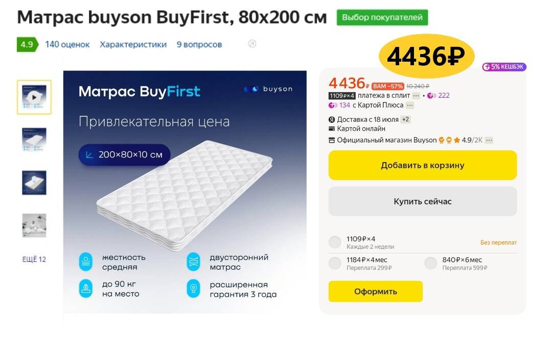Image resolution: width=552 pixels, height=339 pixels.
Task: Open the Характеристики tab
Action: click(x=133, y=44)
